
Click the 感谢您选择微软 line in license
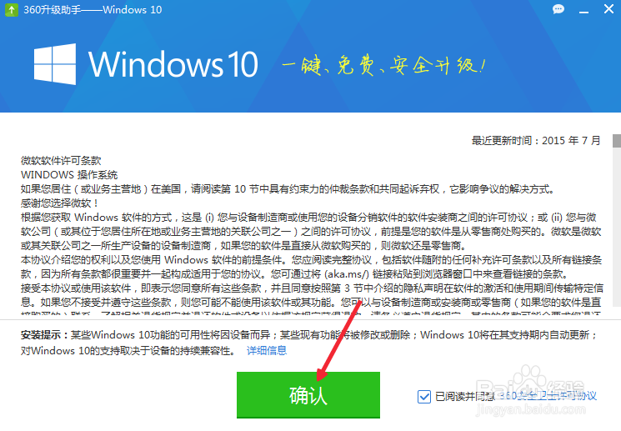point(59,203)
